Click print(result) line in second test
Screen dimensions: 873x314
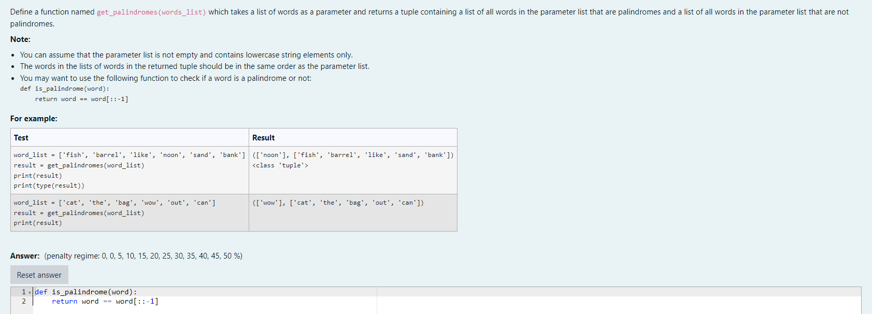click(38, 223)
